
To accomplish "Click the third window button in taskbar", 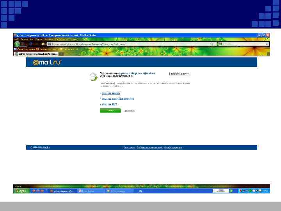I will click(x=119, y=191).
